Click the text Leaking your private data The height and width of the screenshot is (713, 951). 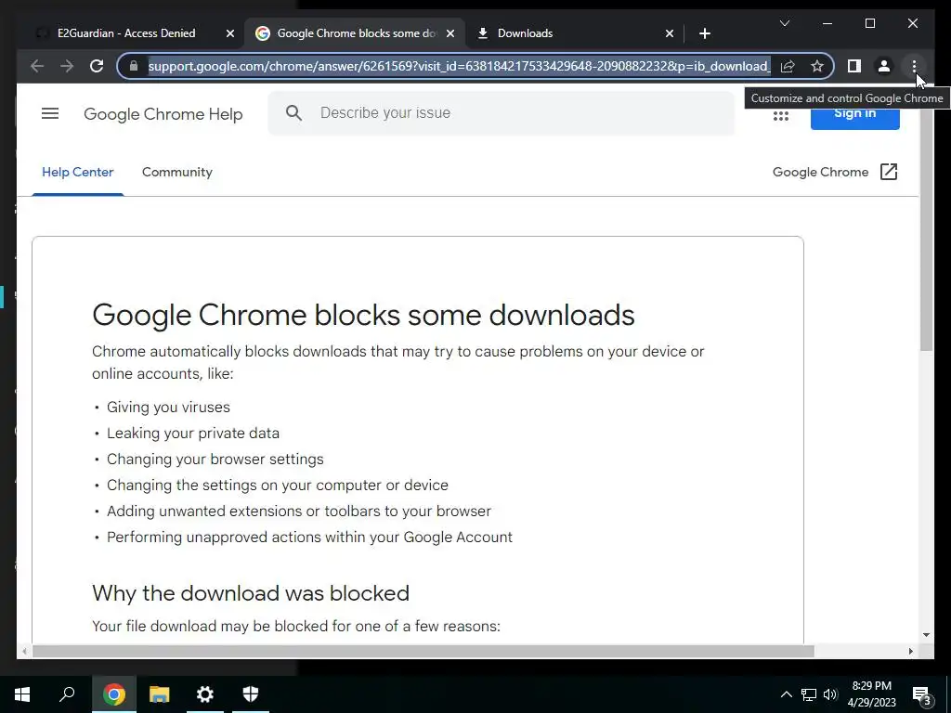[x=193, y=434]
